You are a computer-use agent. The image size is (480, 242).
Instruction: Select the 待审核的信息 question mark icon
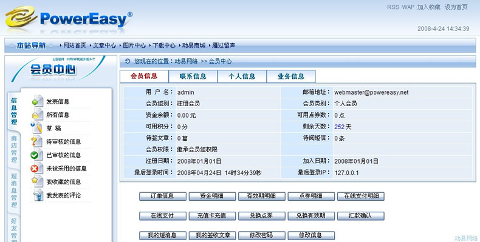pyautogui.click(x=36, y=141)
